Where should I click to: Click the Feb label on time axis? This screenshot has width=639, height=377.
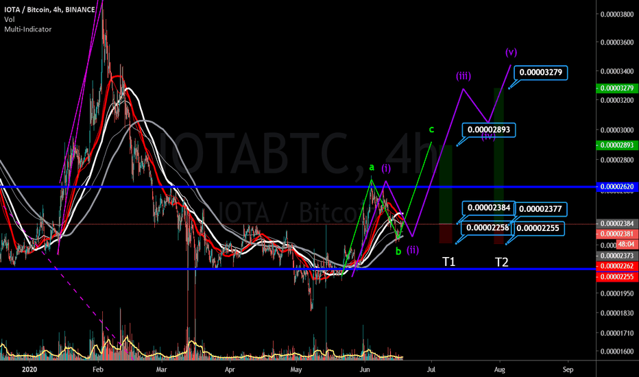click(x=98, y=369)
